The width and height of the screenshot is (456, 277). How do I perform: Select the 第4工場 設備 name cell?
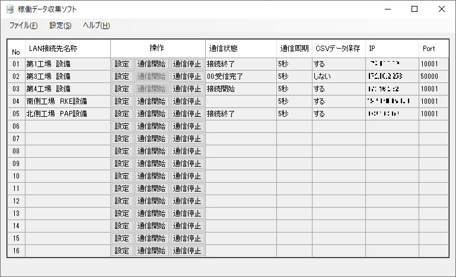[68, 89]
